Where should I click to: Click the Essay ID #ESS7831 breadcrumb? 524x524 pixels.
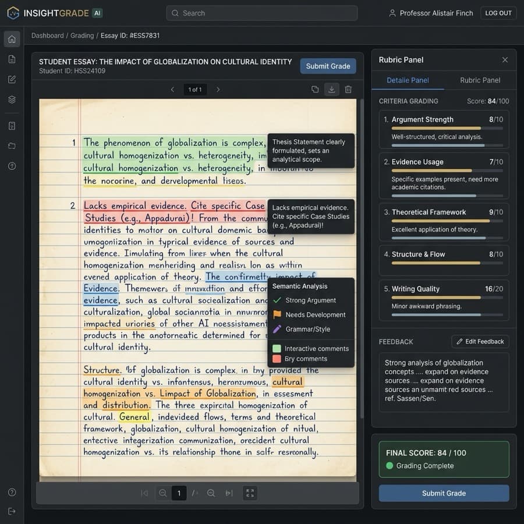click(x=130, y=36)
